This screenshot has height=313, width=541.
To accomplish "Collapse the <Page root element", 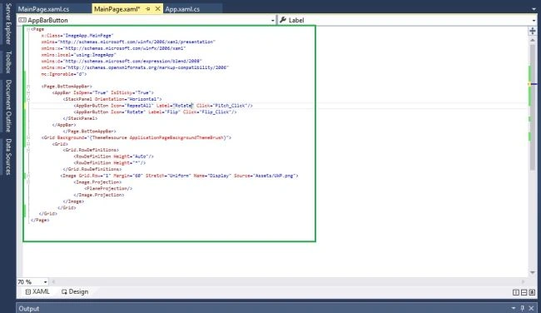I will point(28,29).
